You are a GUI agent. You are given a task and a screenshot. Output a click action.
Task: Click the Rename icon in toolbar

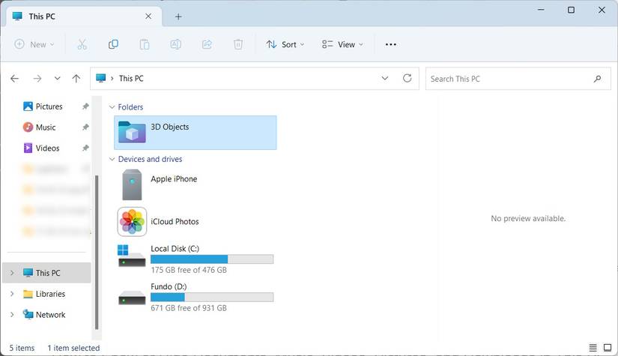175,44
